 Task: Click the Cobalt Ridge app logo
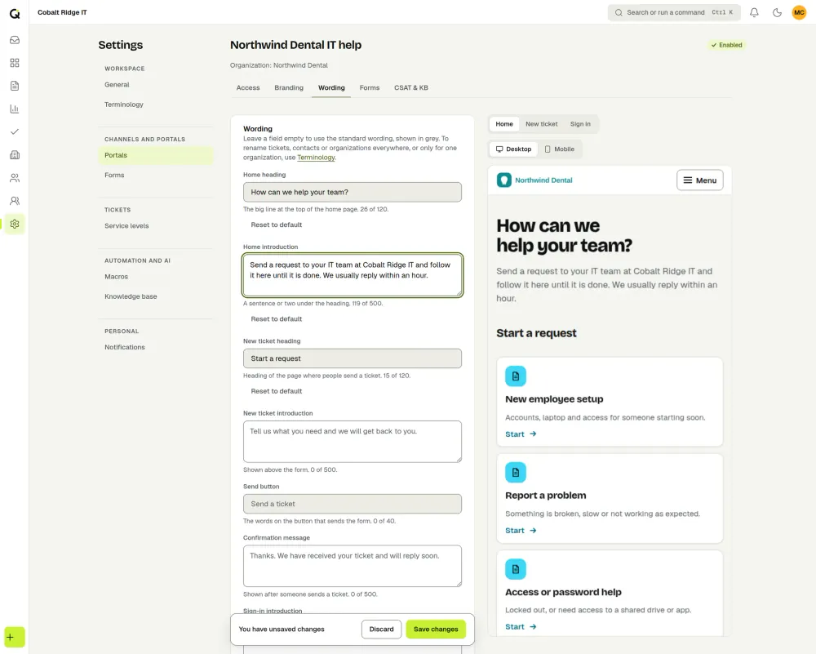point(15,14)
